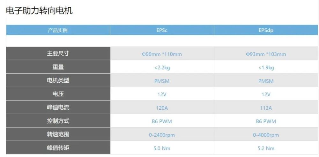
Task: Click the Φ93mm *103mm dimension value
Action: (x=266, y=54)
